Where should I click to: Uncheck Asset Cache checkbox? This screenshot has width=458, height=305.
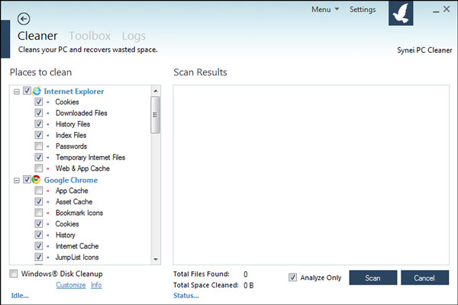39,201
